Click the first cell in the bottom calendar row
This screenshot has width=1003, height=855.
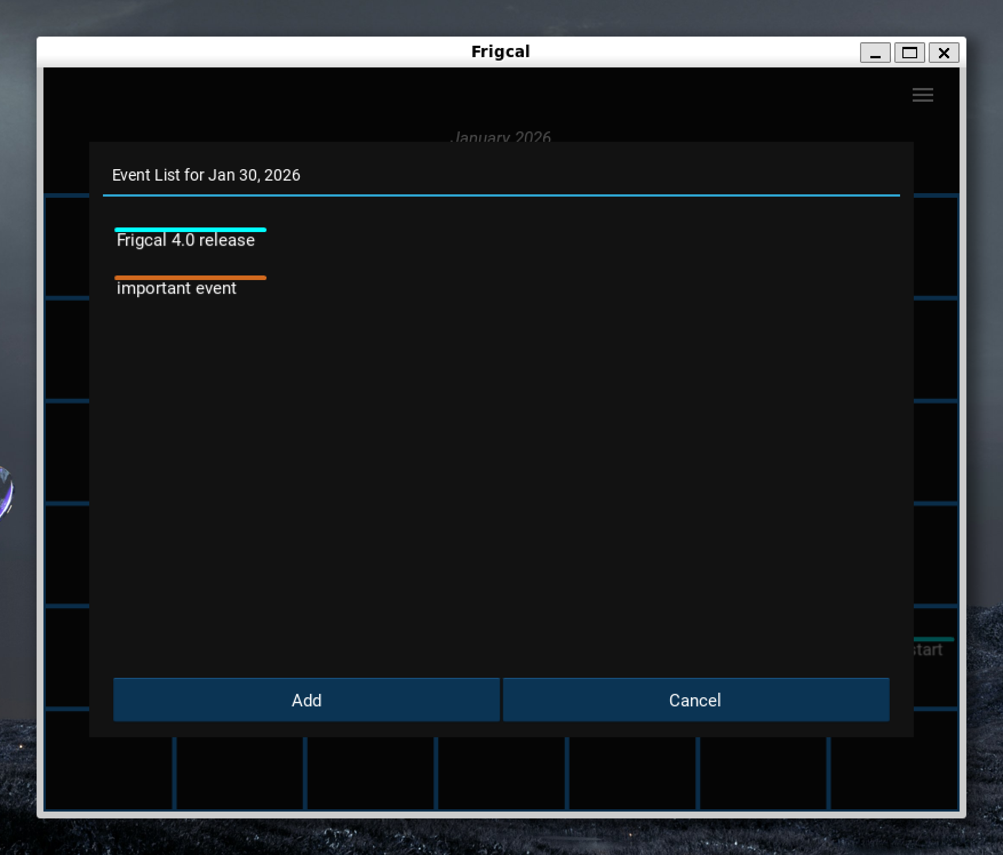click(109, 773)
